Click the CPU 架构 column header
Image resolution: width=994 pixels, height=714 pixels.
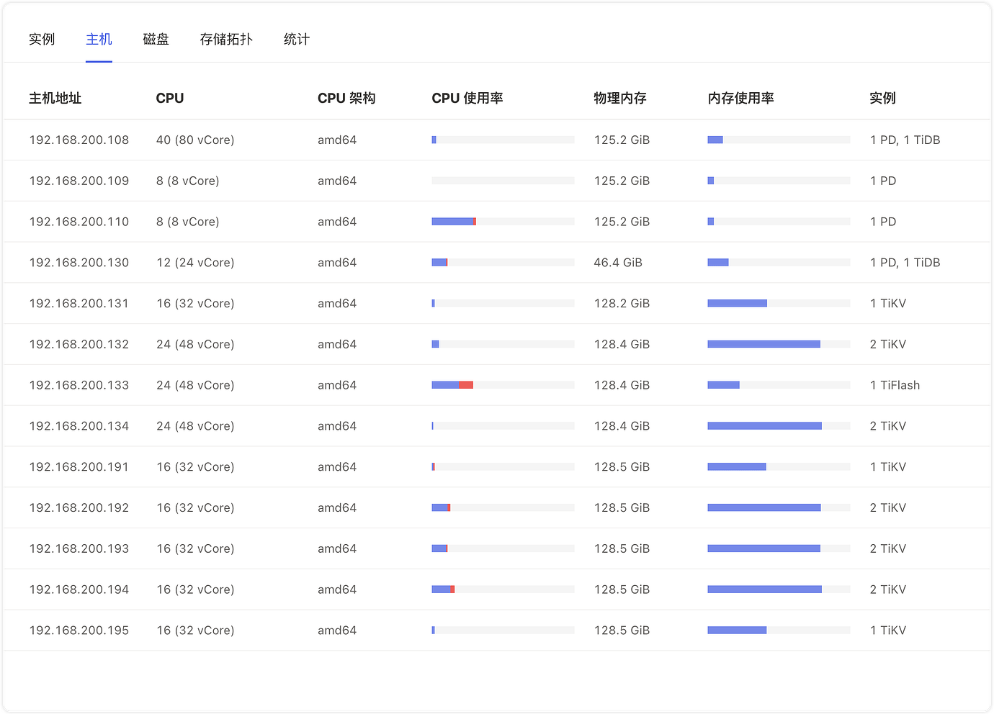[x=346, y=98]
